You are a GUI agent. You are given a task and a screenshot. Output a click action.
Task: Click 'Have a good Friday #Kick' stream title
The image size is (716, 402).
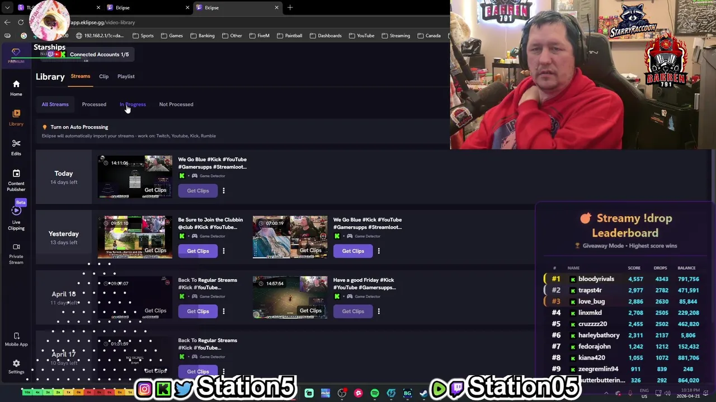365,284
